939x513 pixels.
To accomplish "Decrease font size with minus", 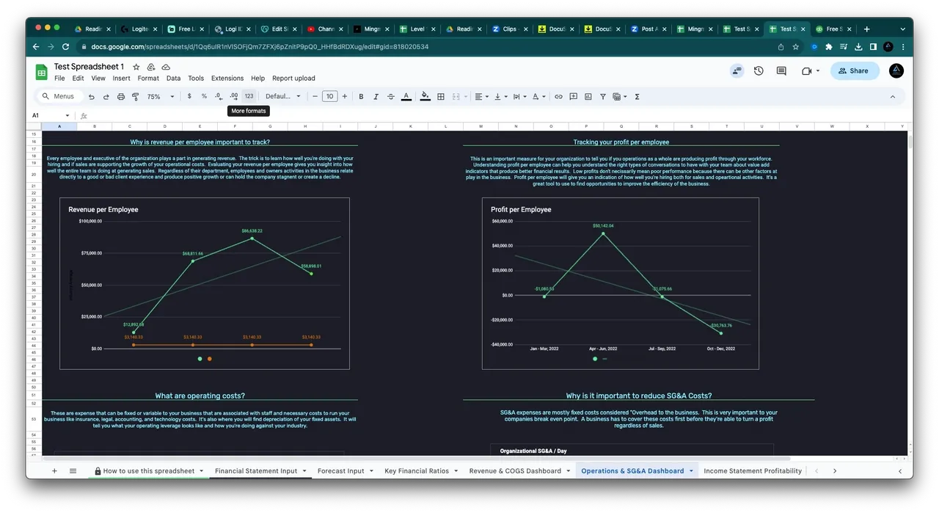I will 315,96.
